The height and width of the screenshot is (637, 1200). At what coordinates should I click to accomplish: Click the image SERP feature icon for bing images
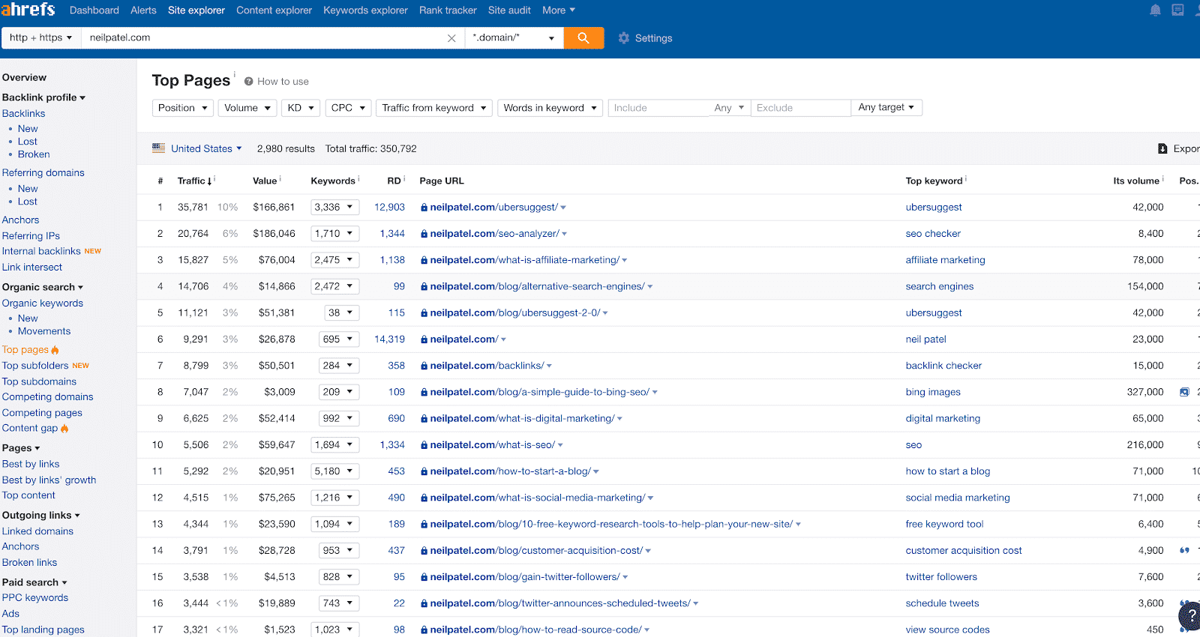1184,392
